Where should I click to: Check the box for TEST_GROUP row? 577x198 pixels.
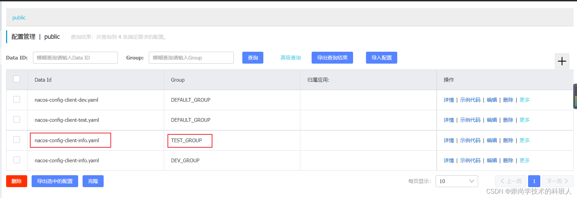(17, 139)
